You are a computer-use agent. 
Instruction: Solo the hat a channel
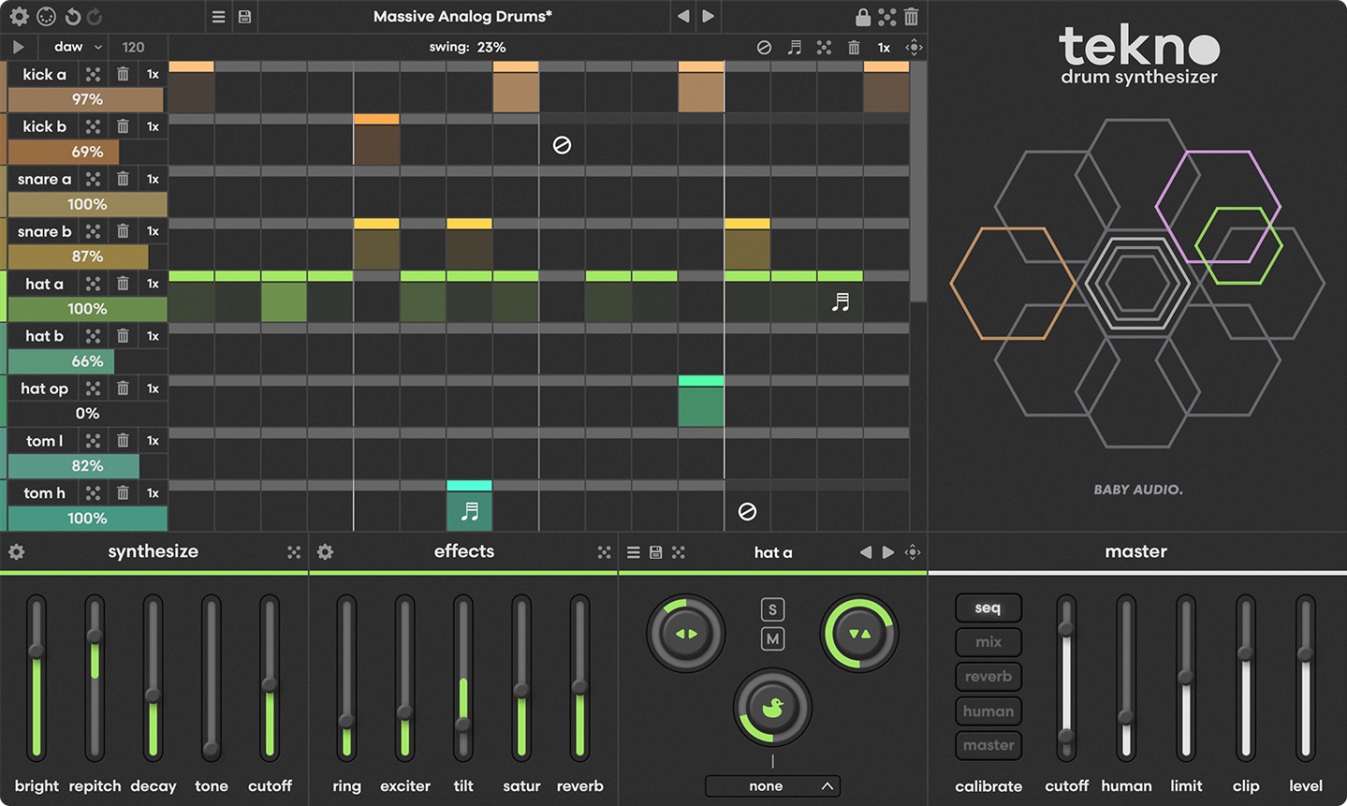click(770, 608)
